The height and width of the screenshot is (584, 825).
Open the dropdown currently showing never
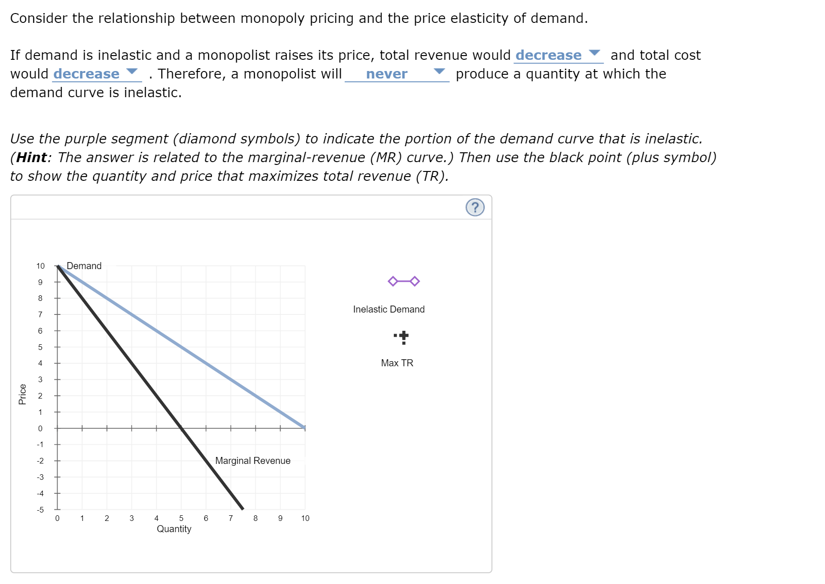coord(387,73)
